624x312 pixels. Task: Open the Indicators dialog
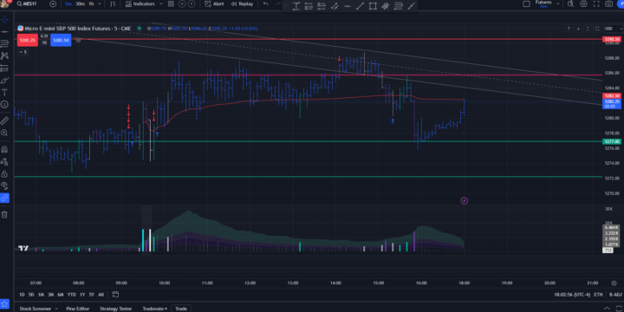pos(140,3)
